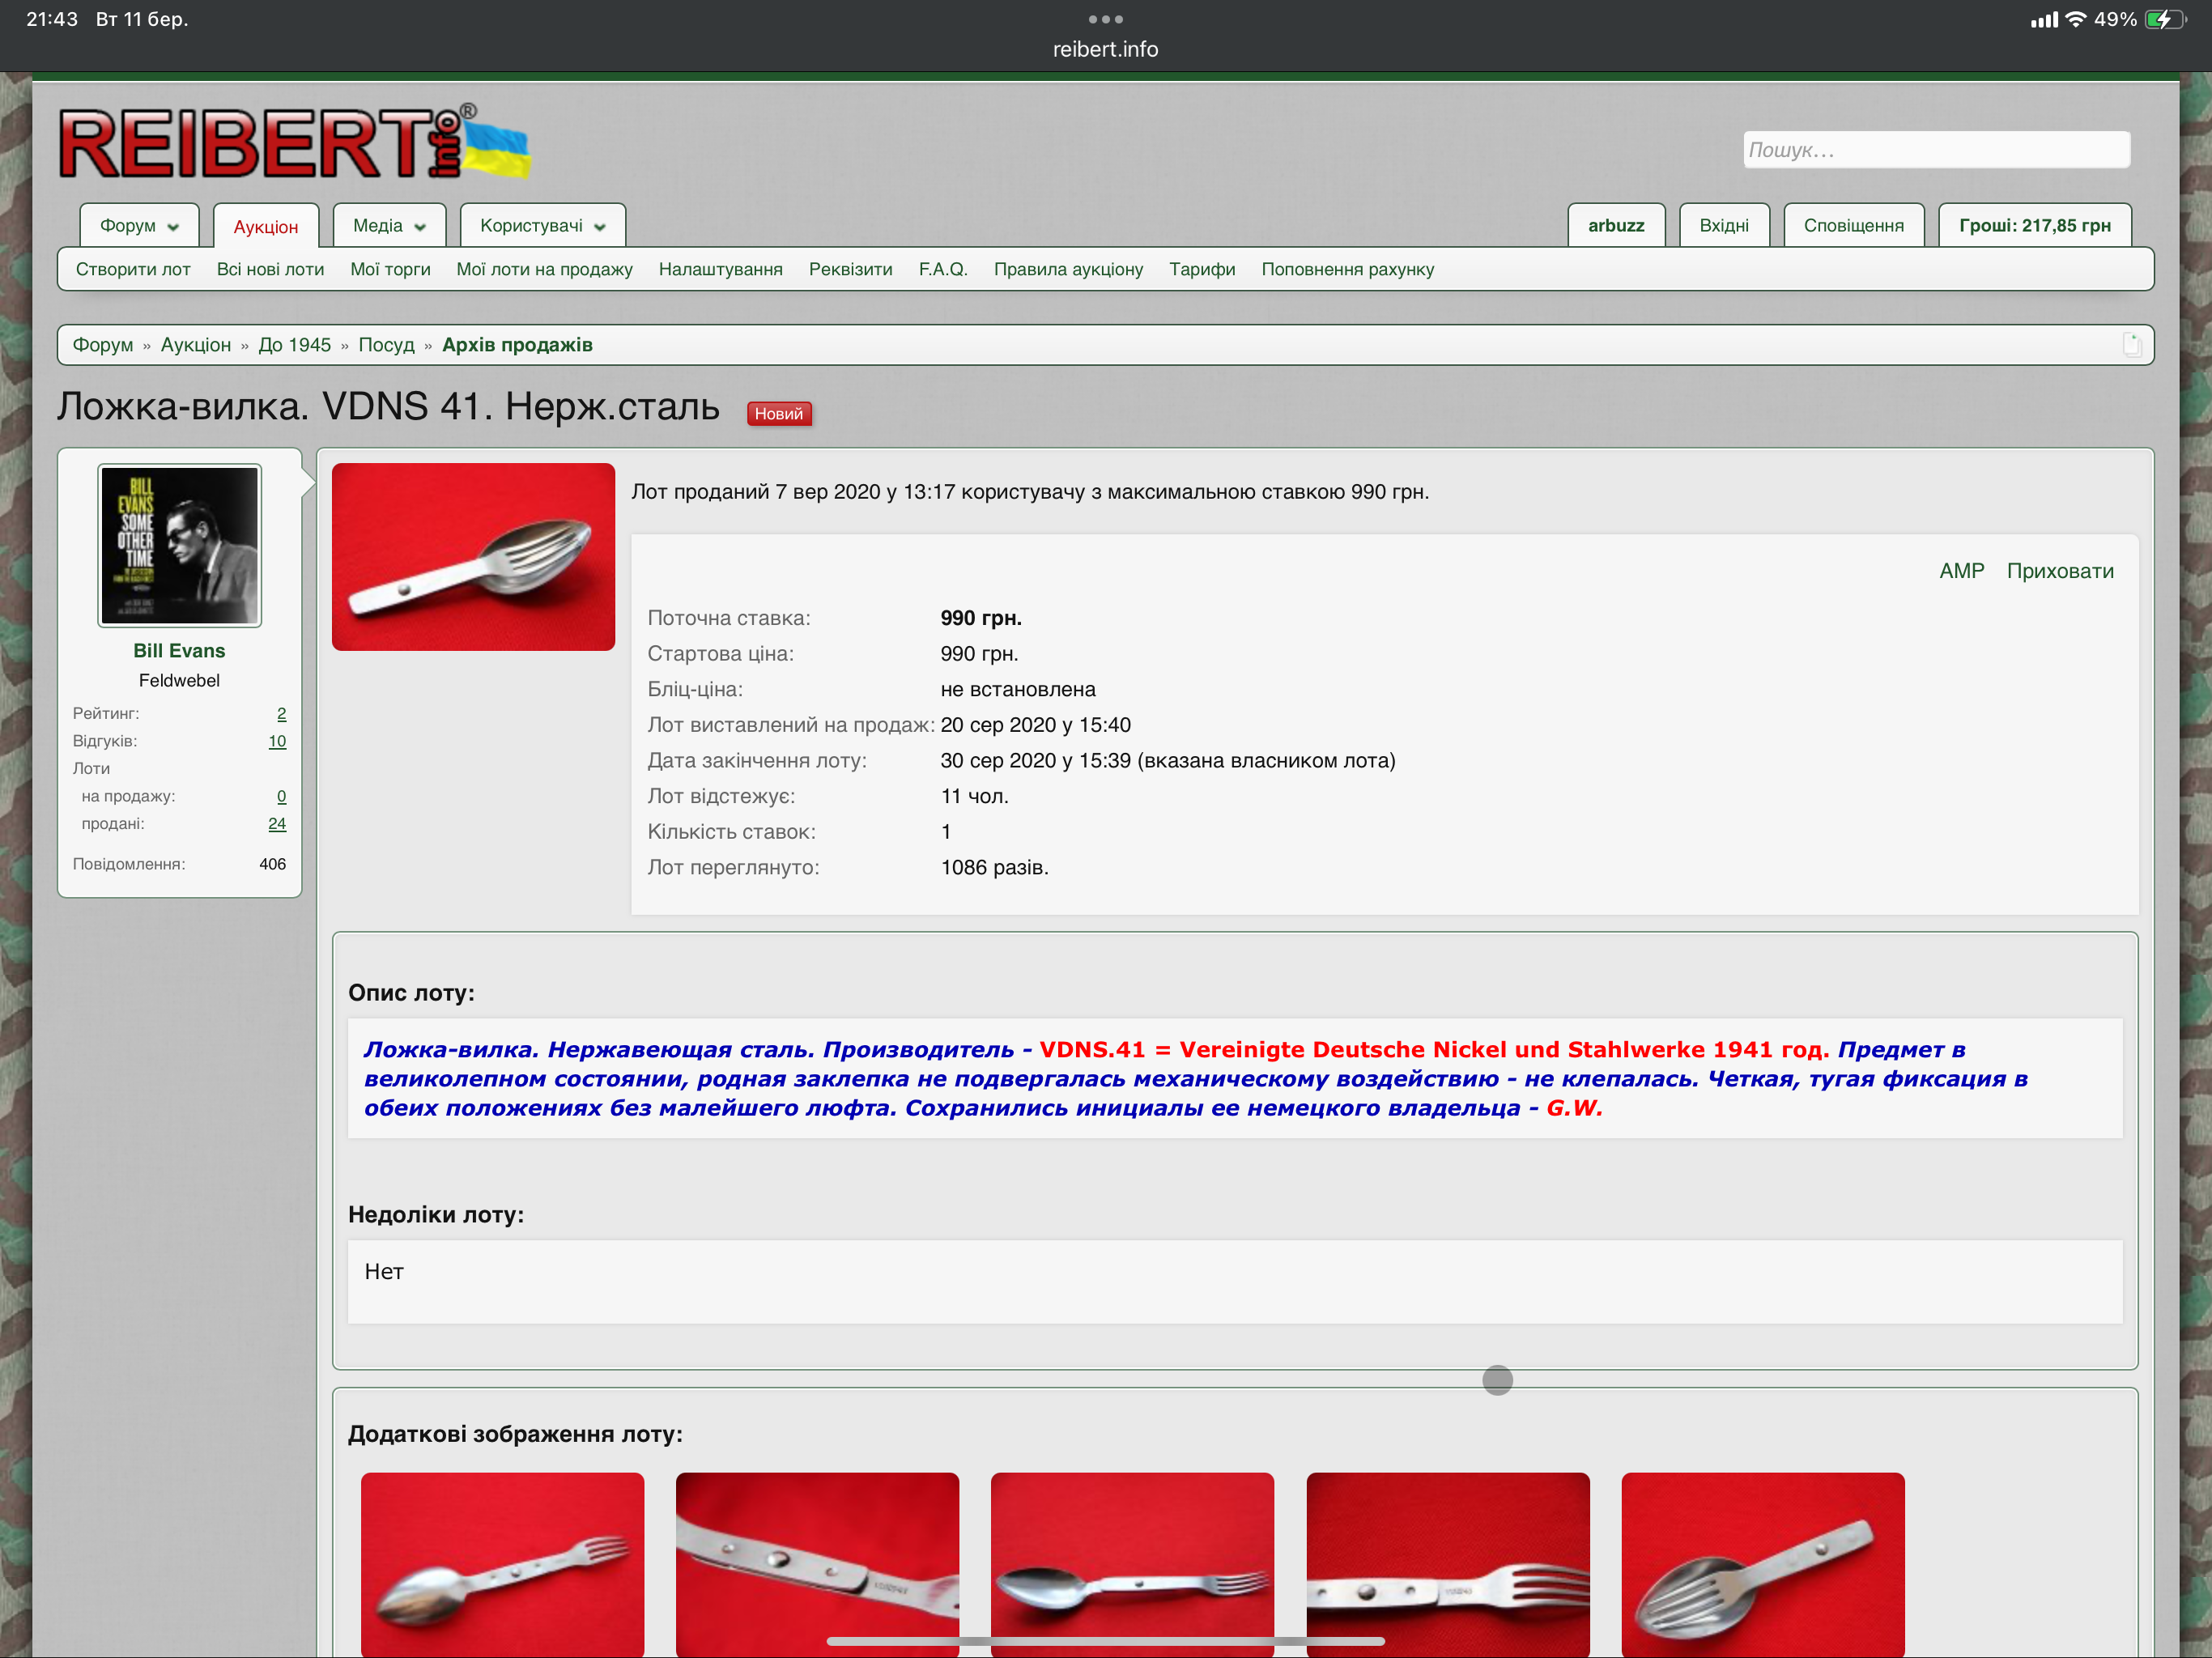Click the AMP link
2212x1658 pixels.
click(x=1961, y=571)
